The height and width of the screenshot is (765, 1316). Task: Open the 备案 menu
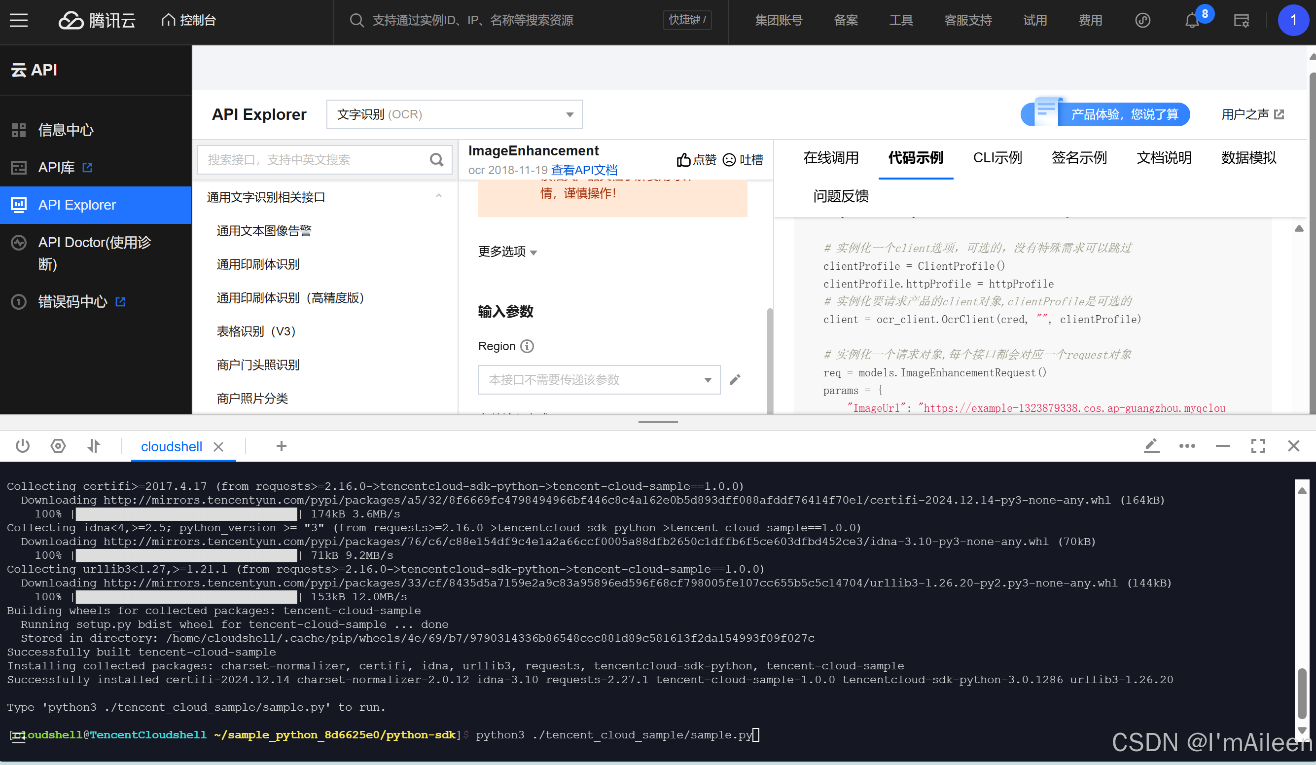tap(846, 20)
